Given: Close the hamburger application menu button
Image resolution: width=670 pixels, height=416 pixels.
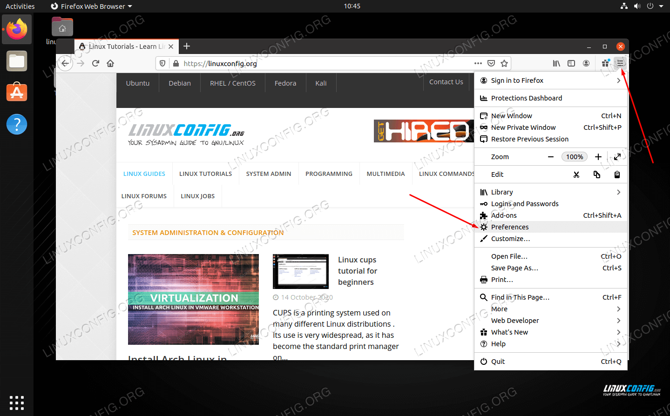Looking at the screenshot, I should 620,63.
